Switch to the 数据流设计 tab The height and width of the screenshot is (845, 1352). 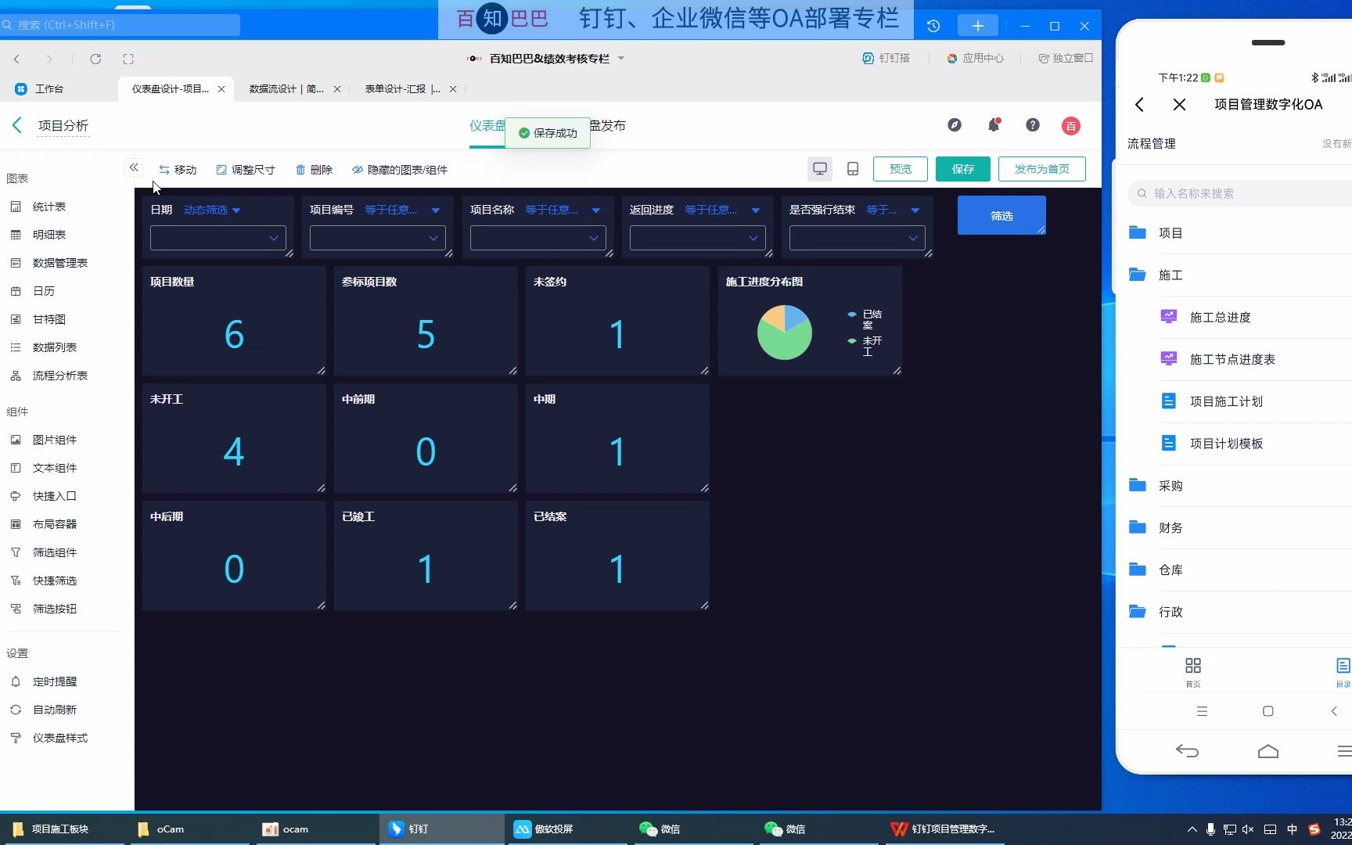coord(286,89)
